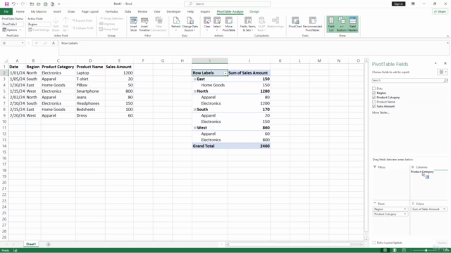Click the Quick Print toolbar icon
The width and height of the screenshot is (451, 253).
coord(45,4)
